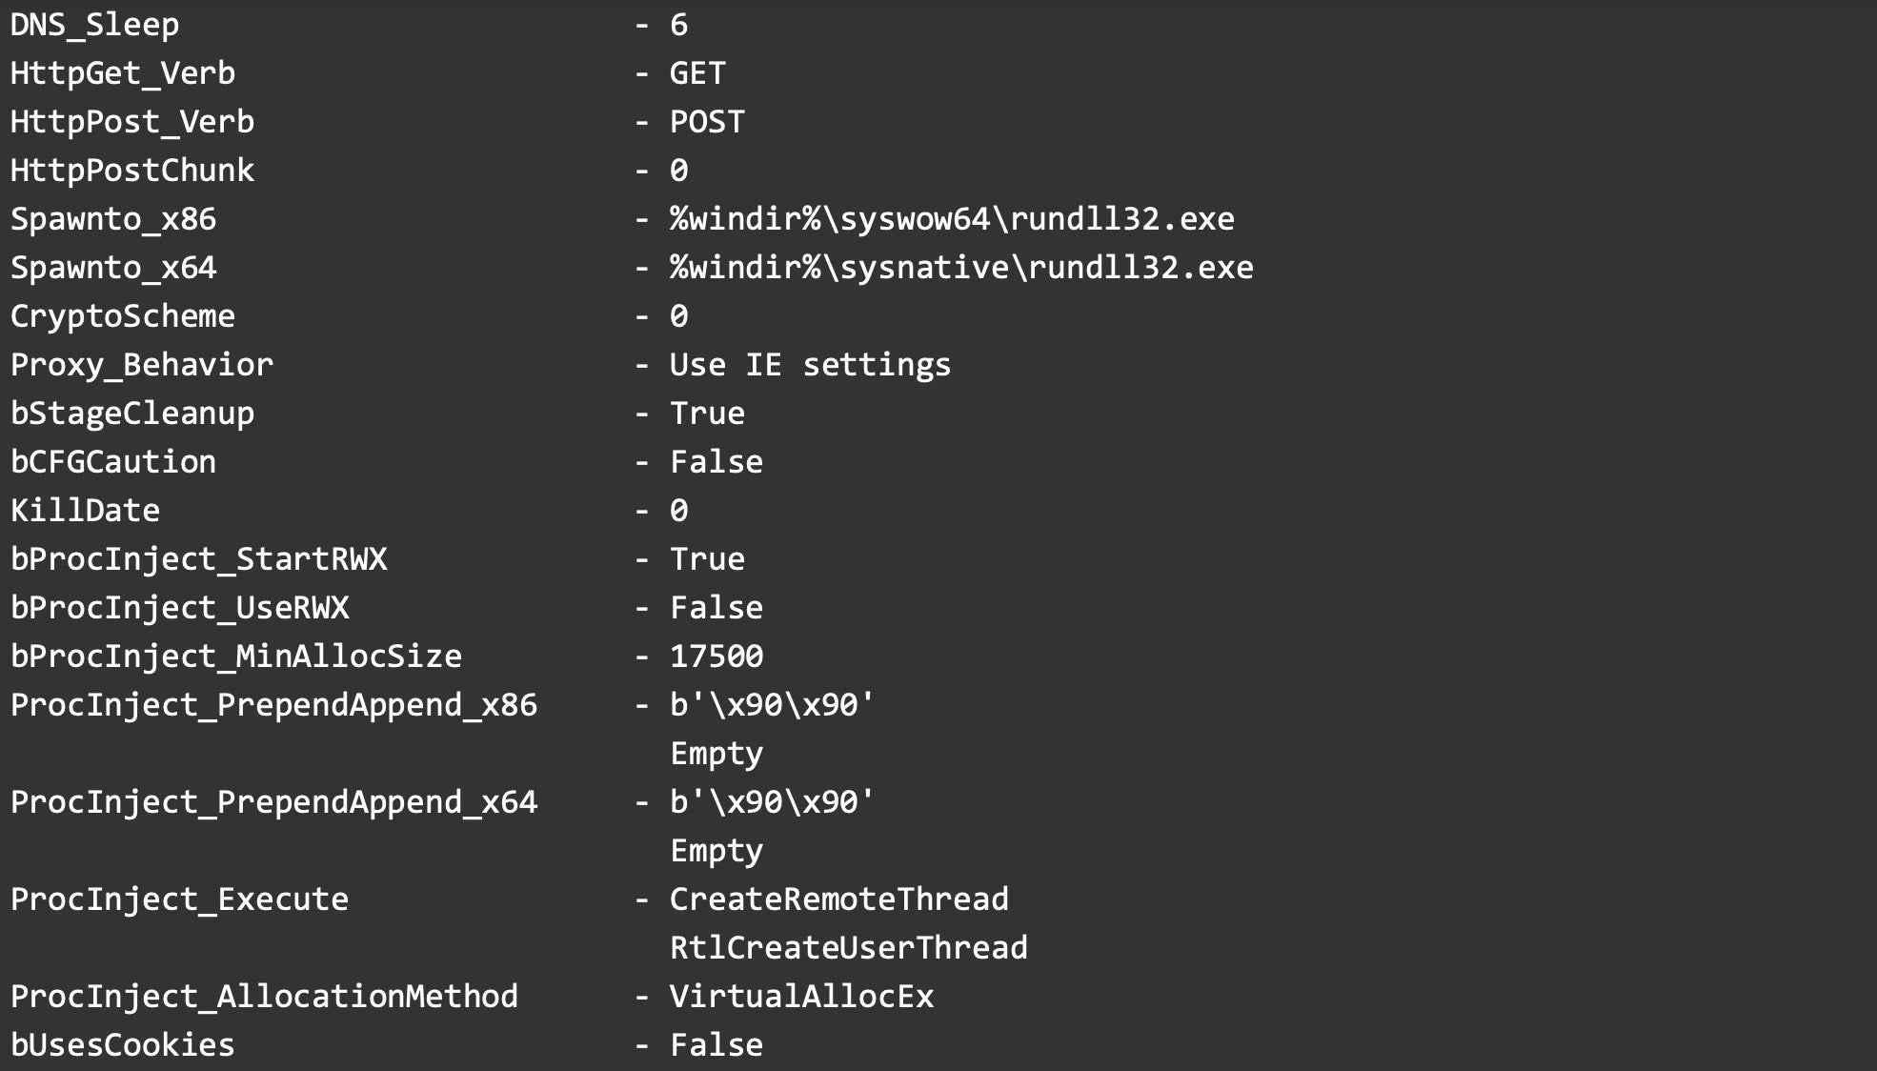
Task: Click the DNS_Sleep setting name
Action: pos(94,25)
